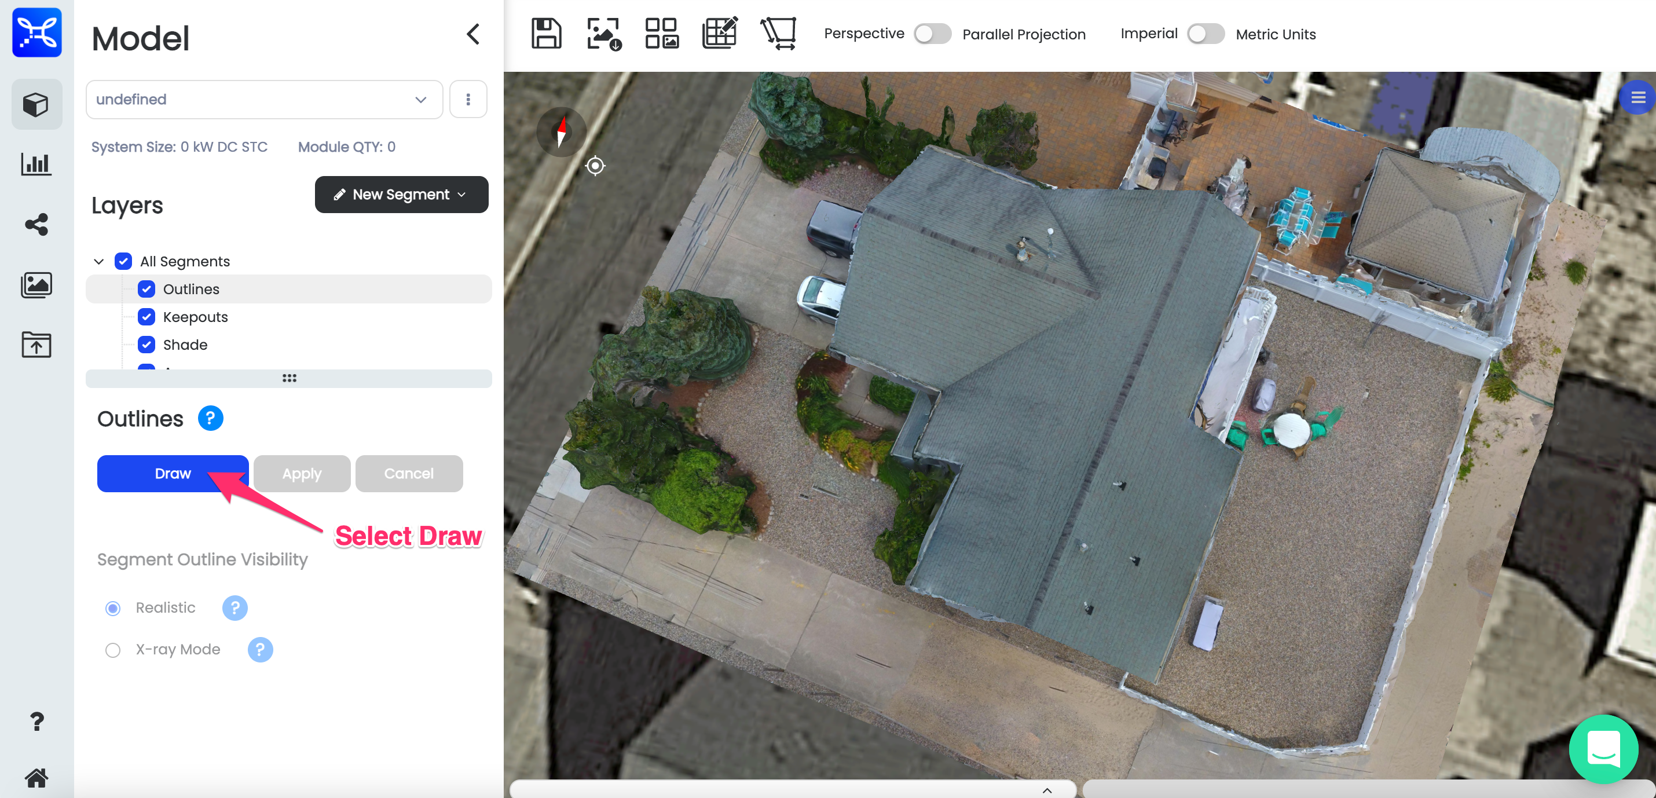
Task: Open the share sidebar icon
Action: pyautogui.click(x=36, y=225)
